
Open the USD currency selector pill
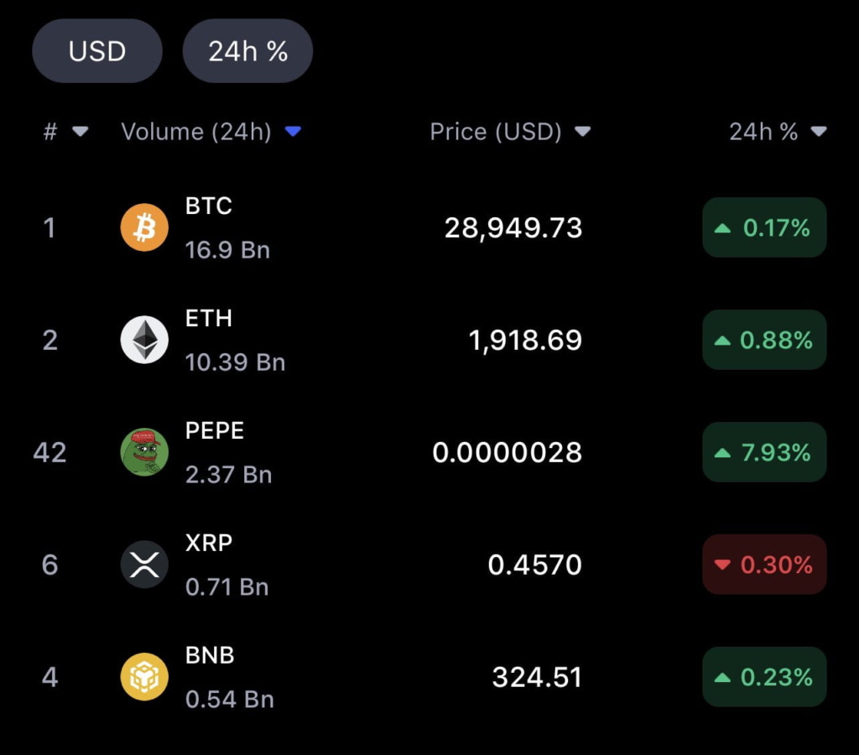click(x=97, y=51)
